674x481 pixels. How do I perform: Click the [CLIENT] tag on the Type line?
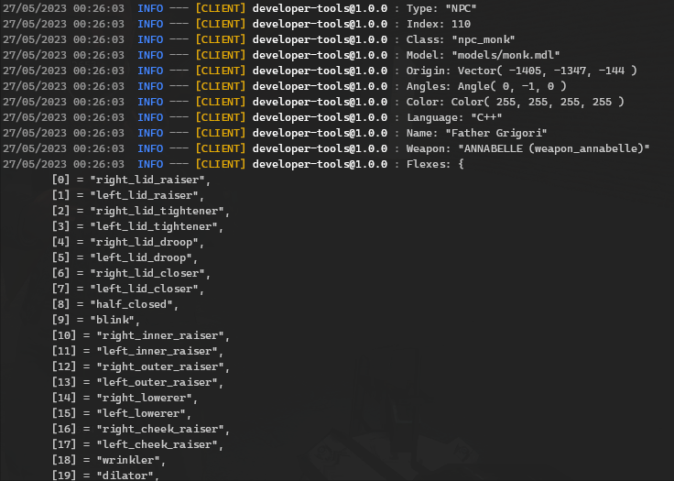(221, 8)
